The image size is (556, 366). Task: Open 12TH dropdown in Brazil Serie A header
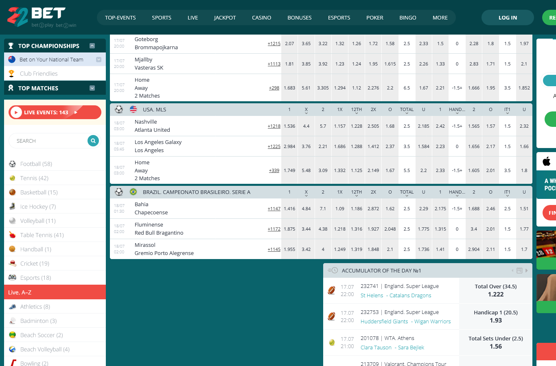point(357,192)
